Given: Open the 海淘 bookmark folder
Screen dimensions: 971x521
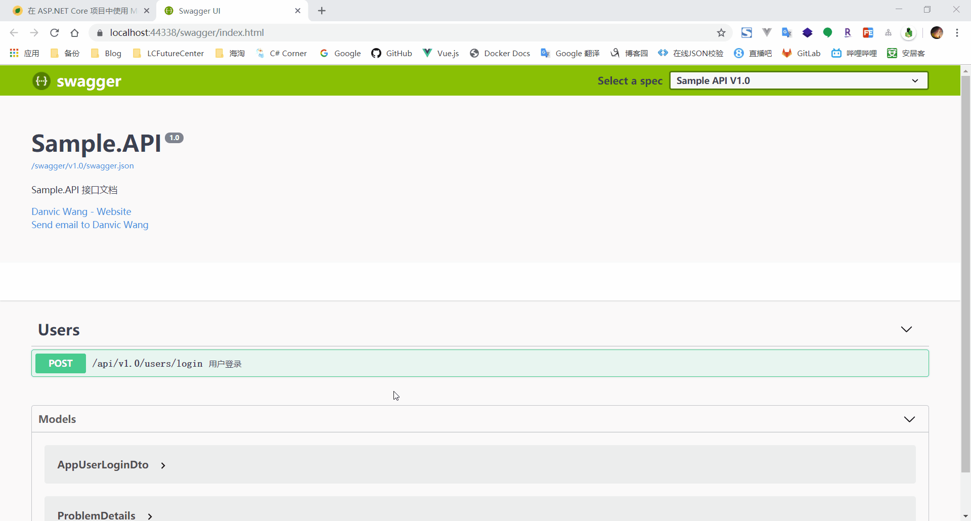Looking at the screenshot, I should [x=230, y=53].
